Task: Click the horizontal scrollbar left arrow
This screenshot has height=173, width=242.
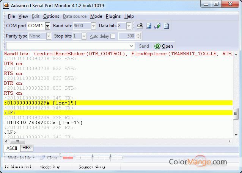Action: click(6, 141)
